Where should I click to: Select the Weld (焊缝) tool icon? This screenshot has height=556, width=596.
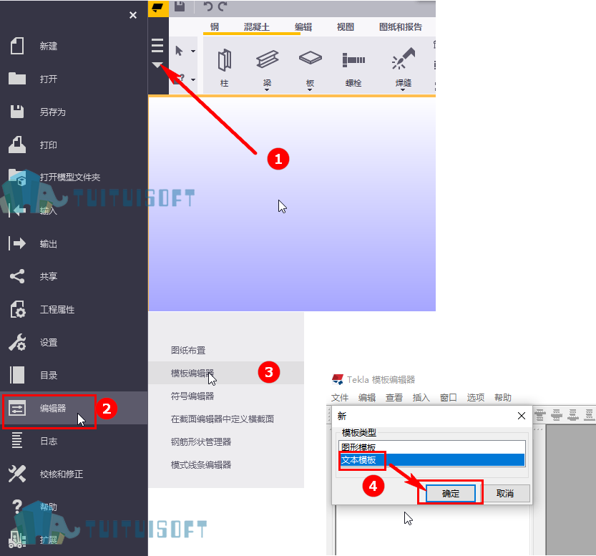[404, 58]
